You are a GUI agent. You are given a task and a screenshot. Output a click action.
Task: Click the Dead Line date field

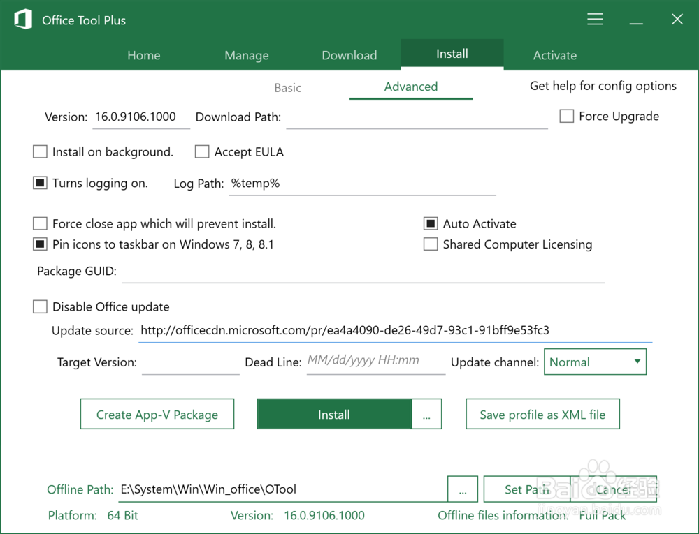click(376, 362)
